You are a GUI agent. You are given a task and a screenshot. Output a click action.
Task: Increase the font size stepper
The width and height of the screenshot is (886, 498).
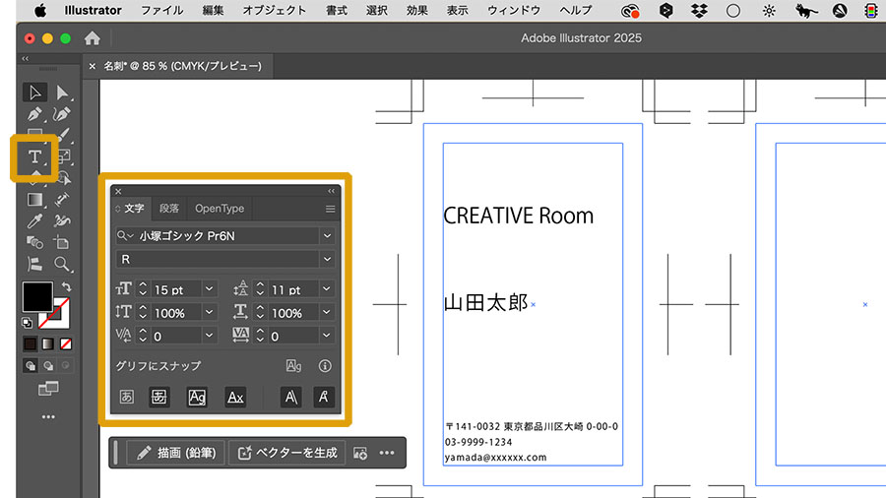click(x=143, y=285)
